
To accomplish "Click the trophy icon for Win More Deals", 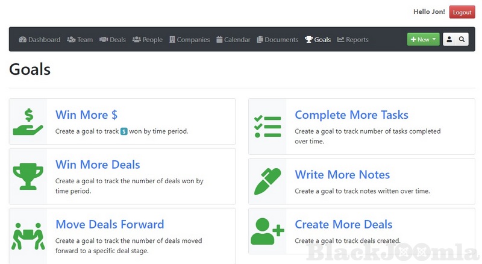I will [x=28, y=176].
